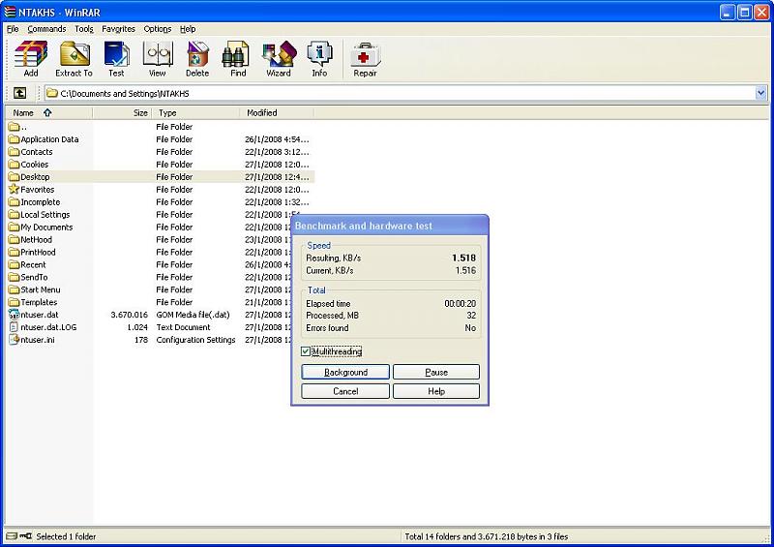Click Help button in benchmark dialog

pos(436,391)
